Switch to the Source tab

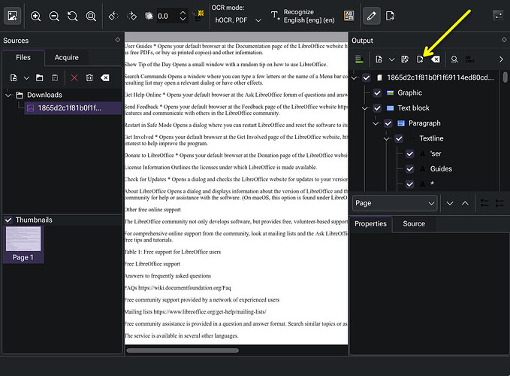[414, 223]
